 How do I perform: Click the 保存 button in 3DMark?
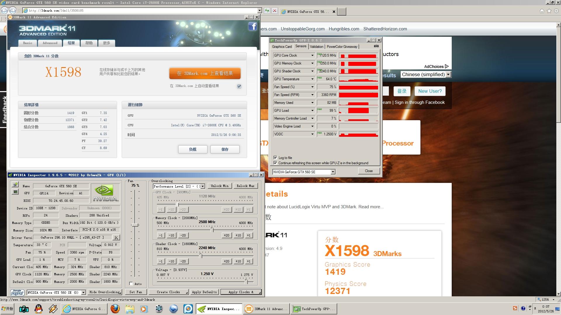pos(225,149)
